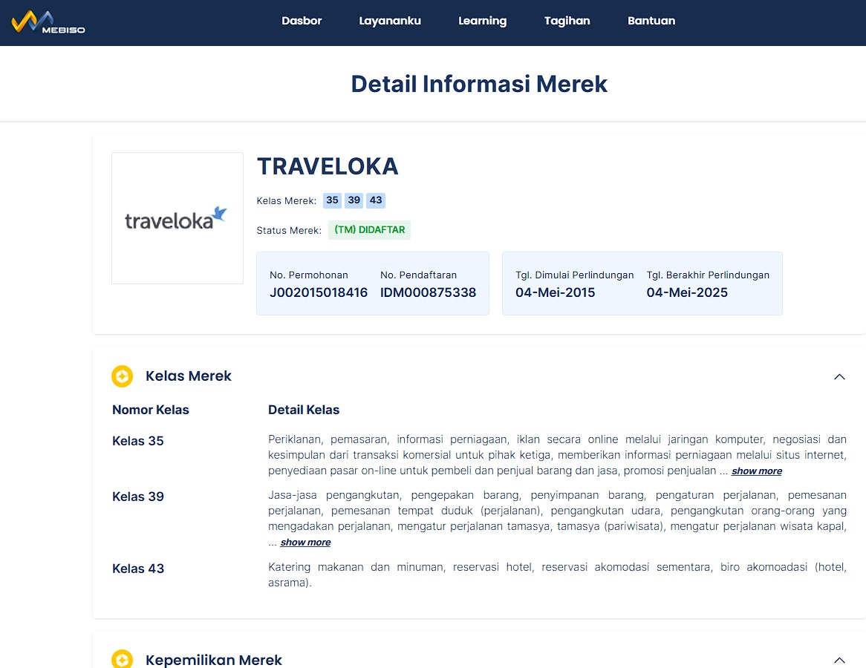Click the Status Merek label
Screen dimensions: 866x668
(289, 230)
